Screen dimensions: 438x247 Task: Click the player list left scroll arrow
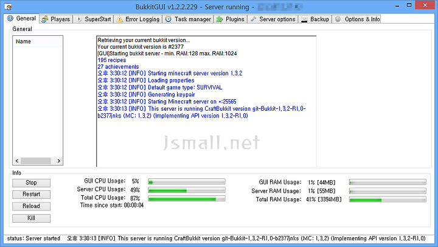[17, 161]
